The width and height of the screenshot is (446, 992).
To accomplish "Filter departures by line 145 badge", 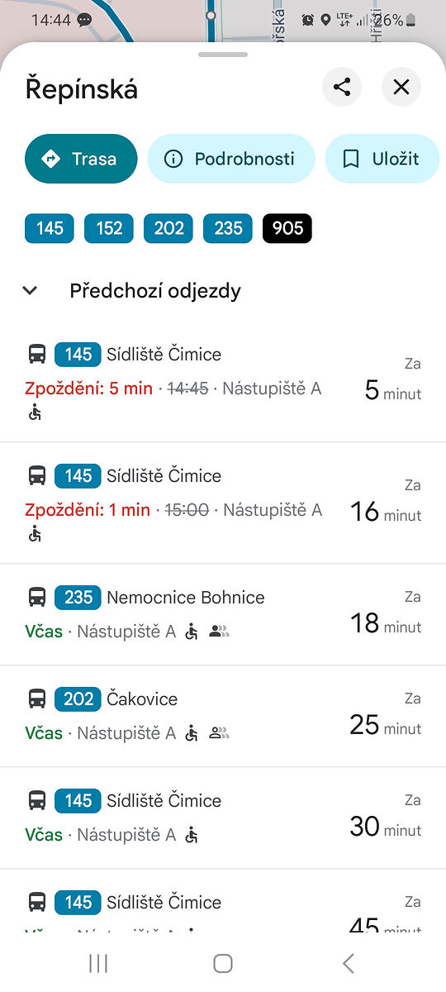I will [x=50, y=228].
